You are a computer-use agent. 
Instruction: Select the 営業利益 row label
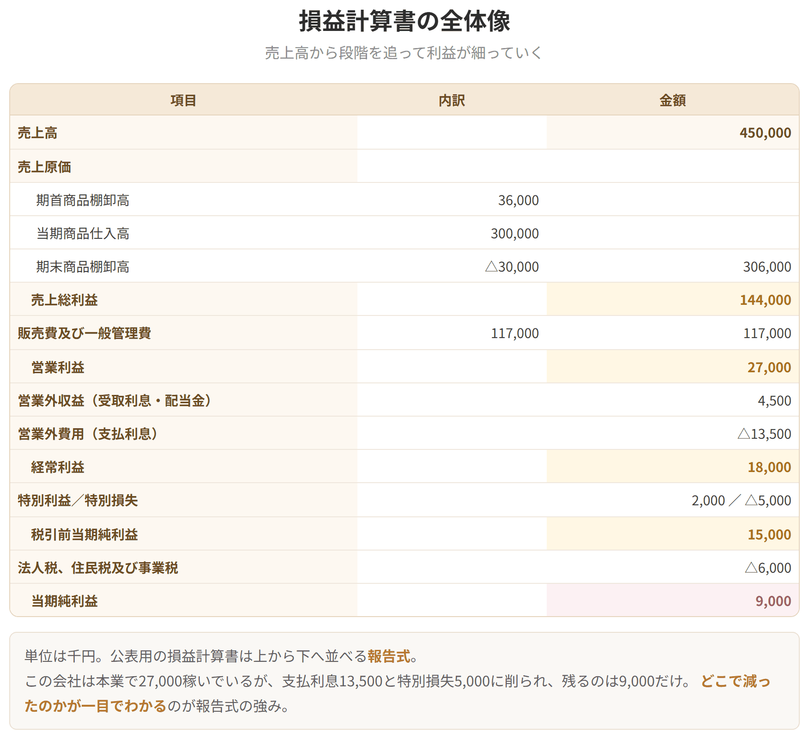(58, 367)
